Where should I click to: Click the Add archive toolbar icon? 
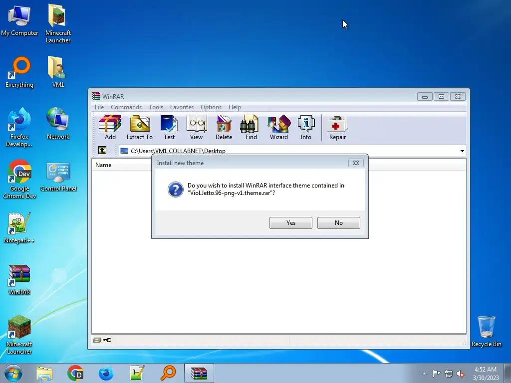(110, 127)
